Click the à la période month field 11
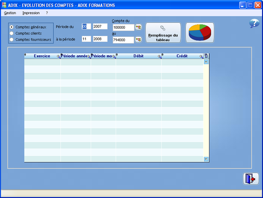The height and width of the screenshot is (198, 263). [86, 39]
